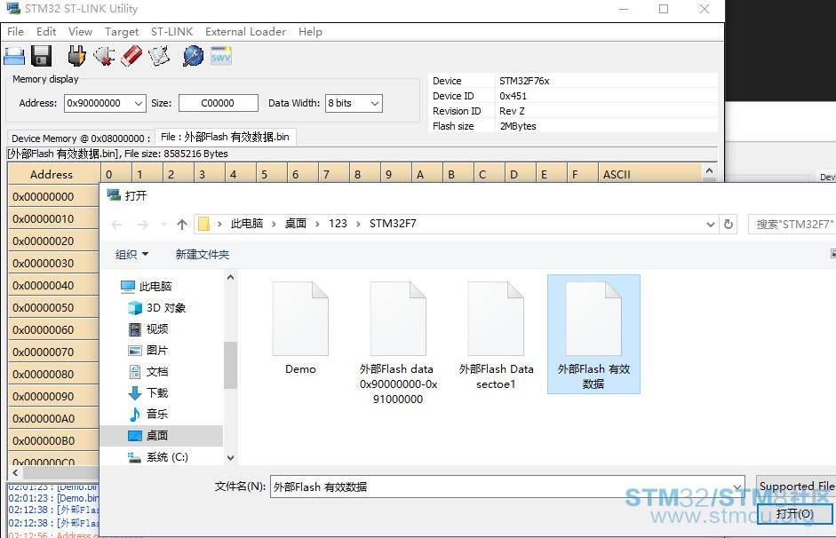
Task: Click memory grid horizontal scroll left arrow
Action: pyautogui.click(x=15, y=472)
